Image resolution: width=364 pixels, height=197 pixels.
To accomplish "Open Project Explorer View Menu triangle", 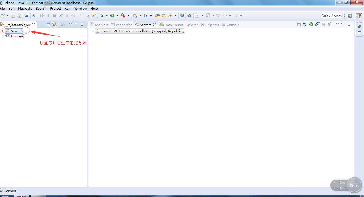I will click(70, 24).
